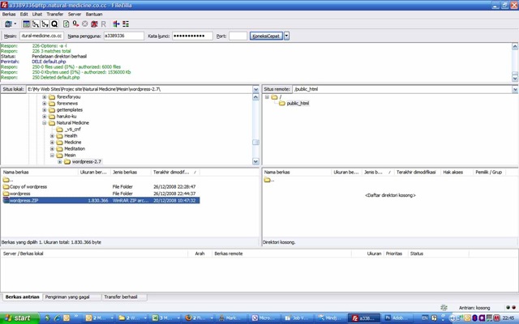Switch to Berkas antrian tab
Viewport: 519px width, 324px height.
point(22,297)
